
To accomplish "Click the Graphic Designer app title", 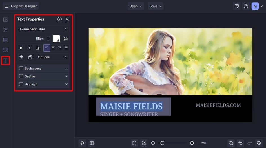I will 24,6.
